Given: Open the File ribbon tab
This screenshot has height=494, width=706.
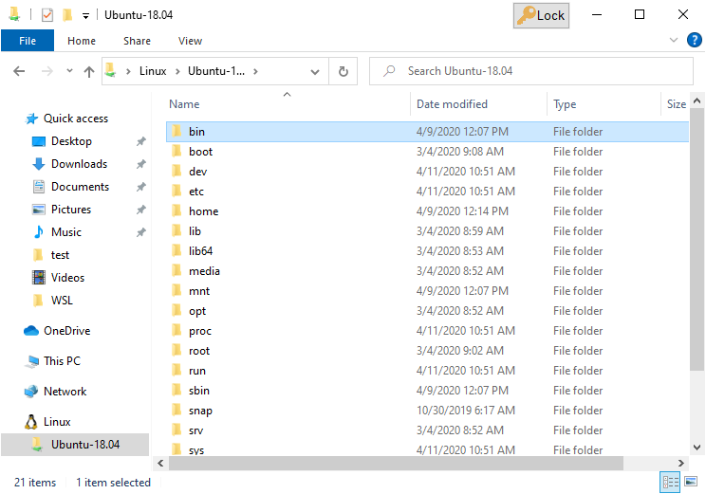Looking at the screenshot, I should 28,41.
